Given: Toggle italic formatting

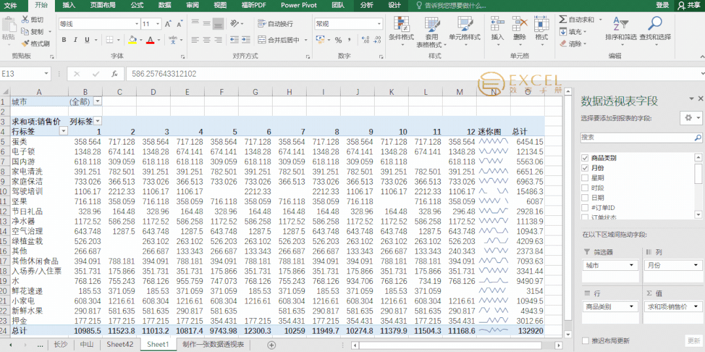Looking at the screenshot, I should point(75,40).
